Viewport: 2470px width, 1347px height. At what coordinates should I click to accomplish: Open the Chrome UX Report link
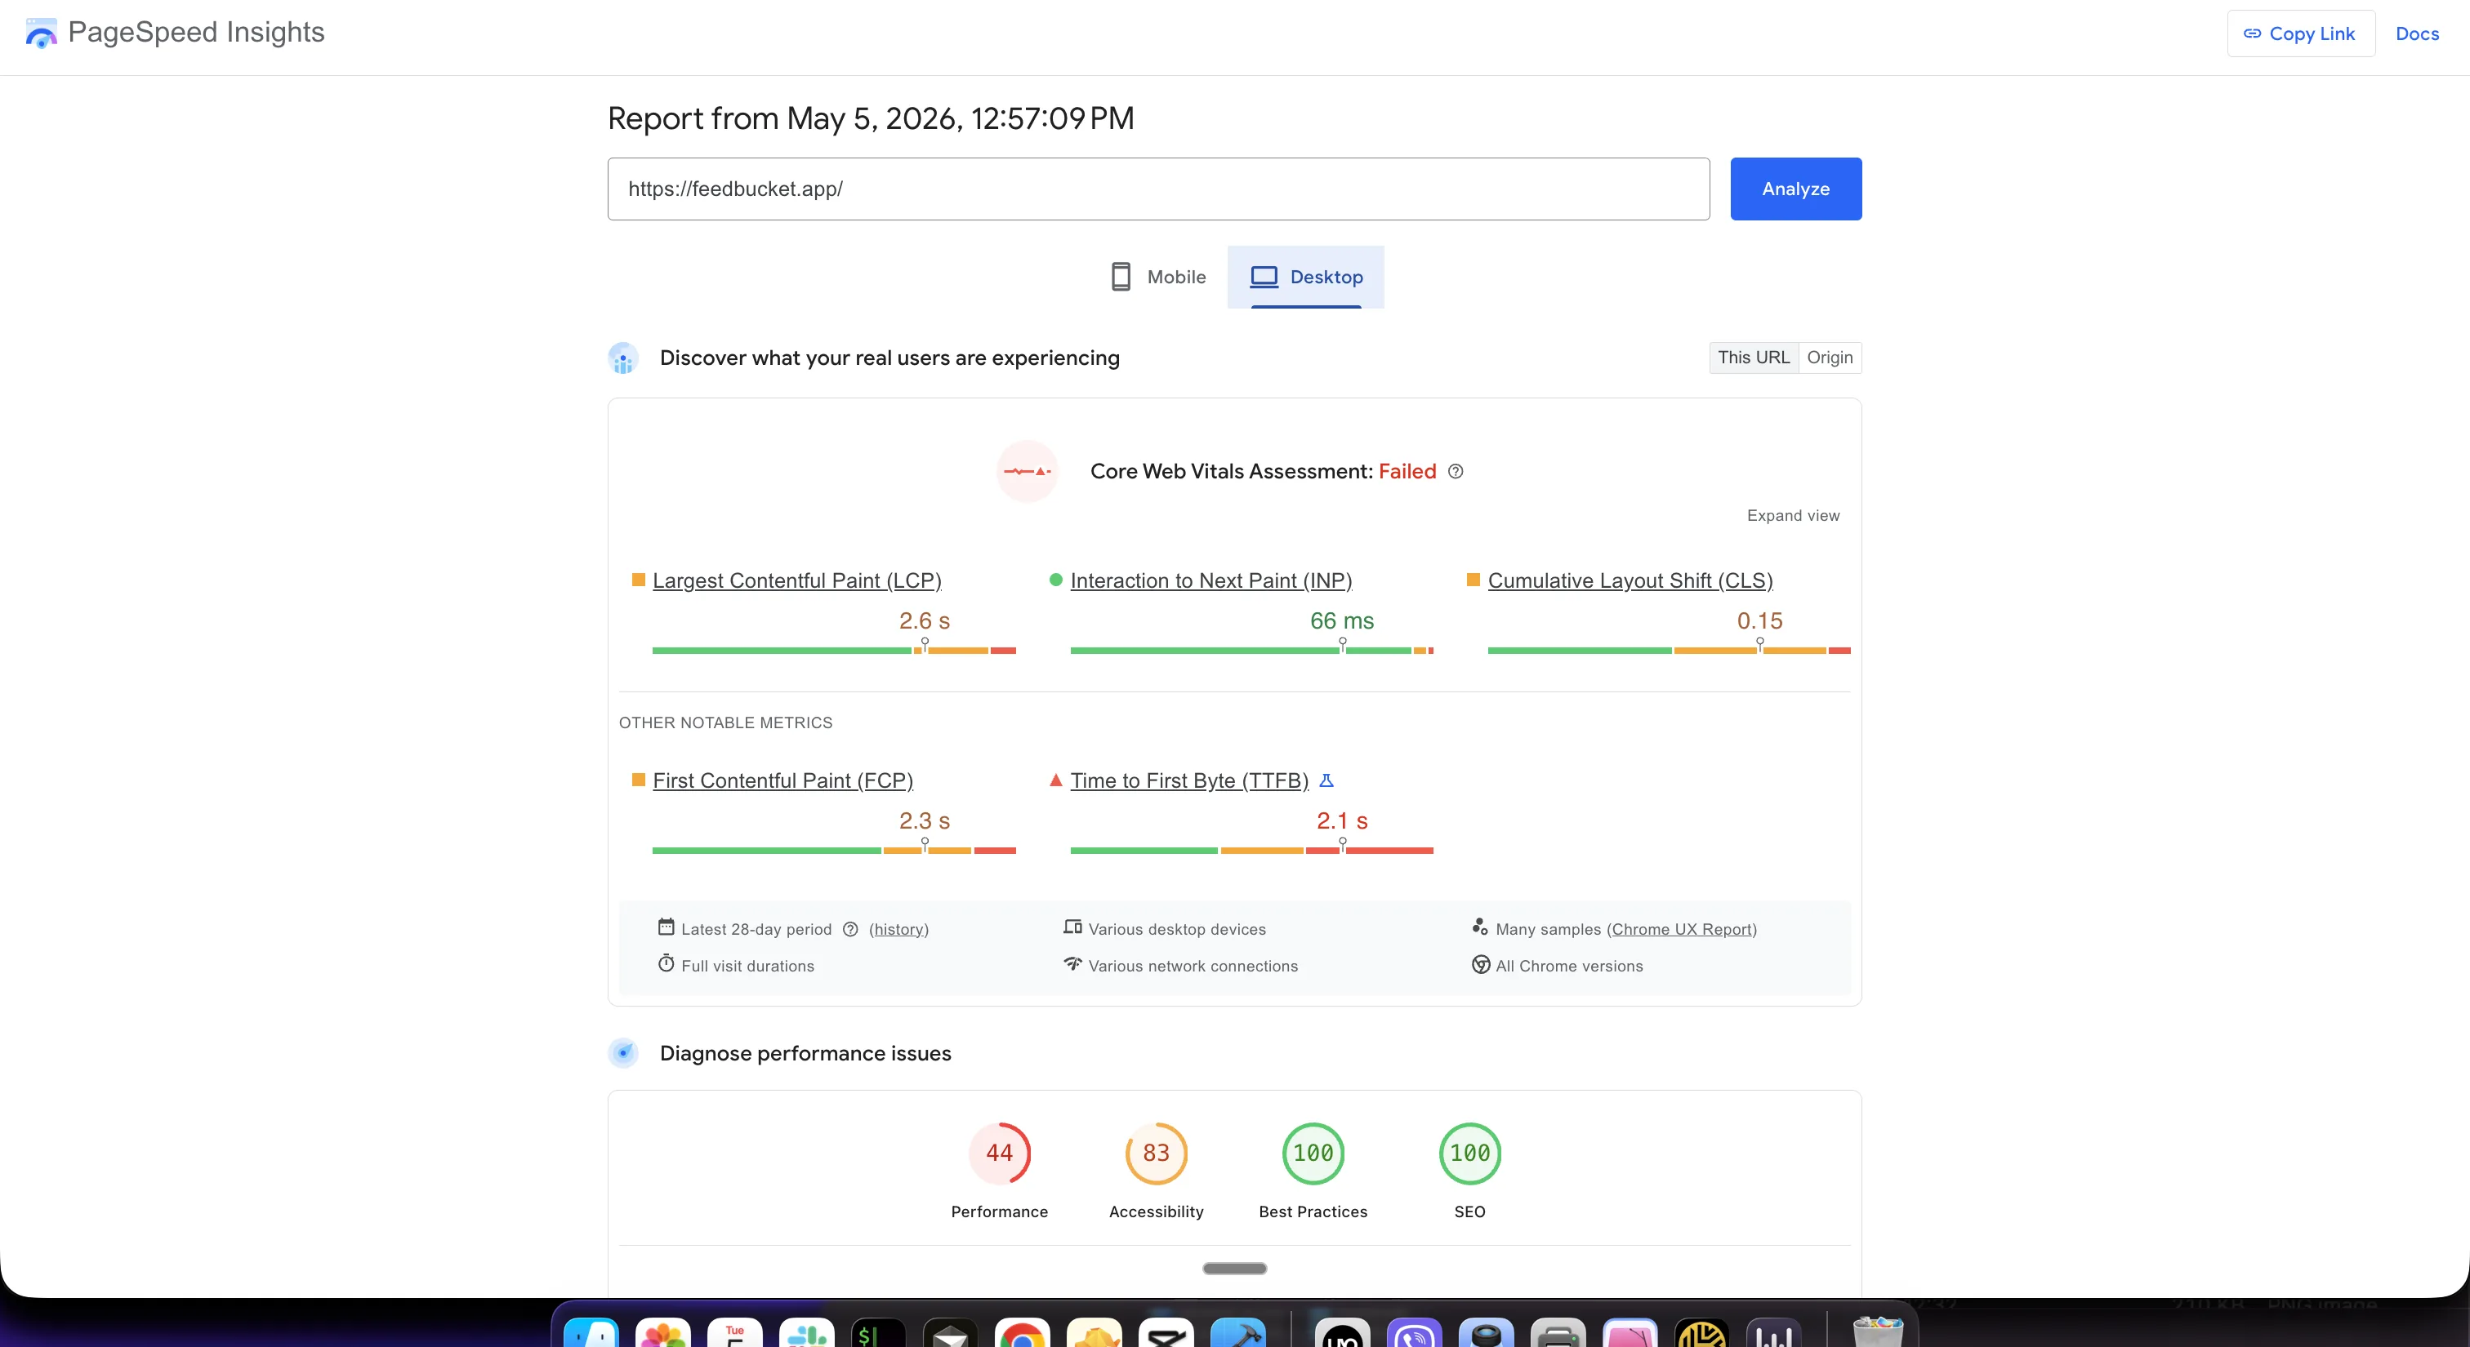click(1682, 929)
